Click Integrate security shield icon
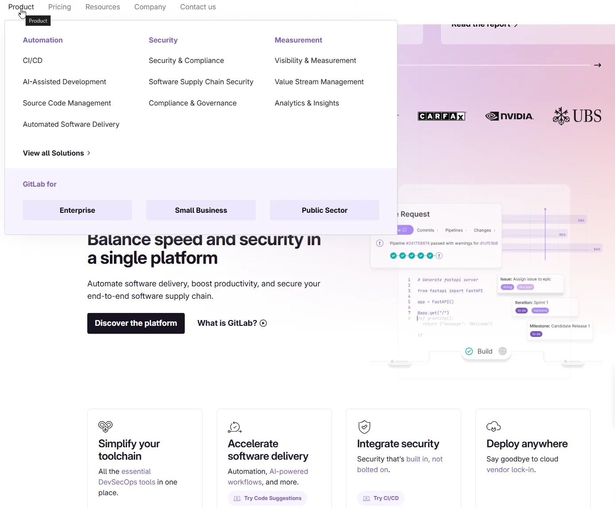615x508 pixels. [x=364, y=427]
